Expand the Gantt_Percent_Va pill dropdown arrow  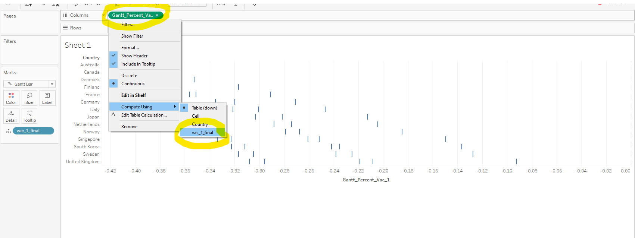tap(157, 15)
